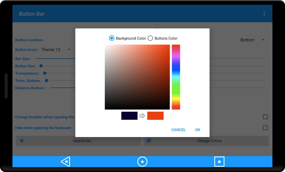Click the new orange color swatch

tap(155, 116)
